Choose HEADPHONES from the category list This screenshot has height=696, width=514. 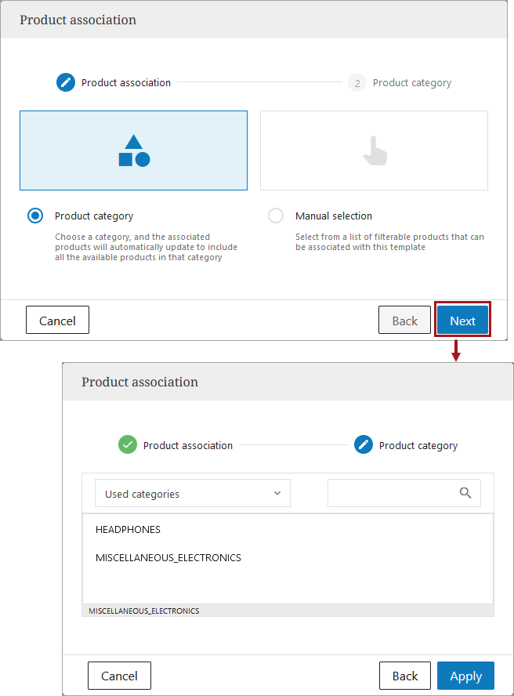coord(128,530)
